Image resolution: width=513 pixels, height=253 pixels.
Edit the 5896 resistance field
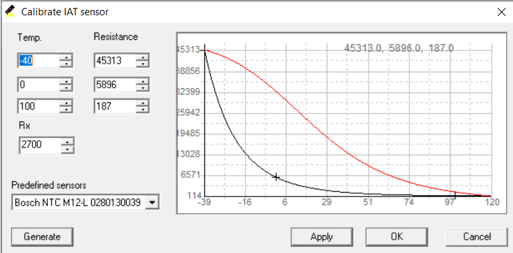115,85
